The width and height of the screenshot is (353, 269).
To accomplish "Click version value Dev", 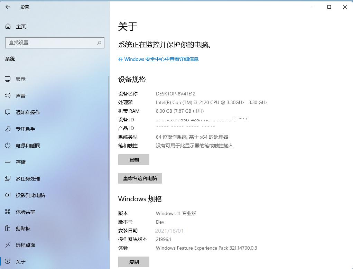I will click(x=160, y=222).
